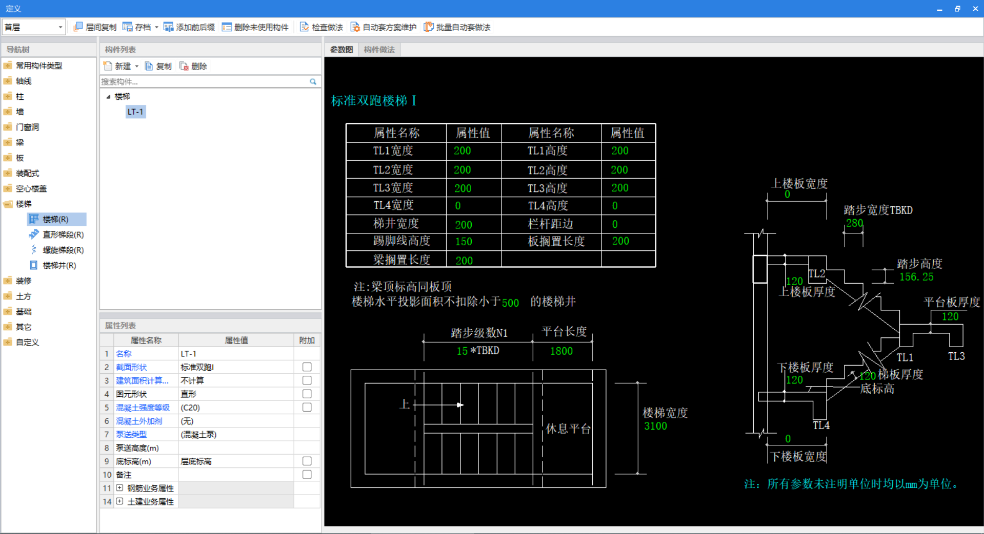Expand the 墙 folder icon
Viewport: 984px width, 534px height.
click(x=8, y=112)
